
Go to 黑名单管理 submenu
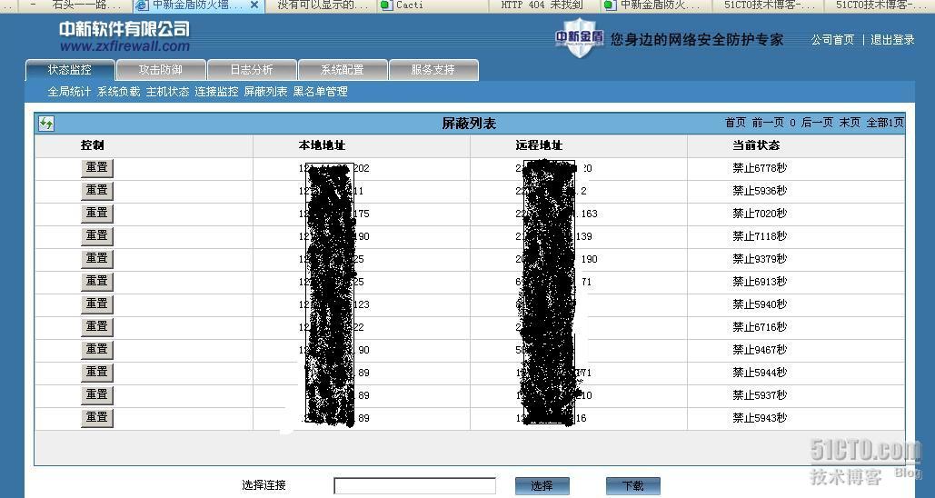coord(320,92)
